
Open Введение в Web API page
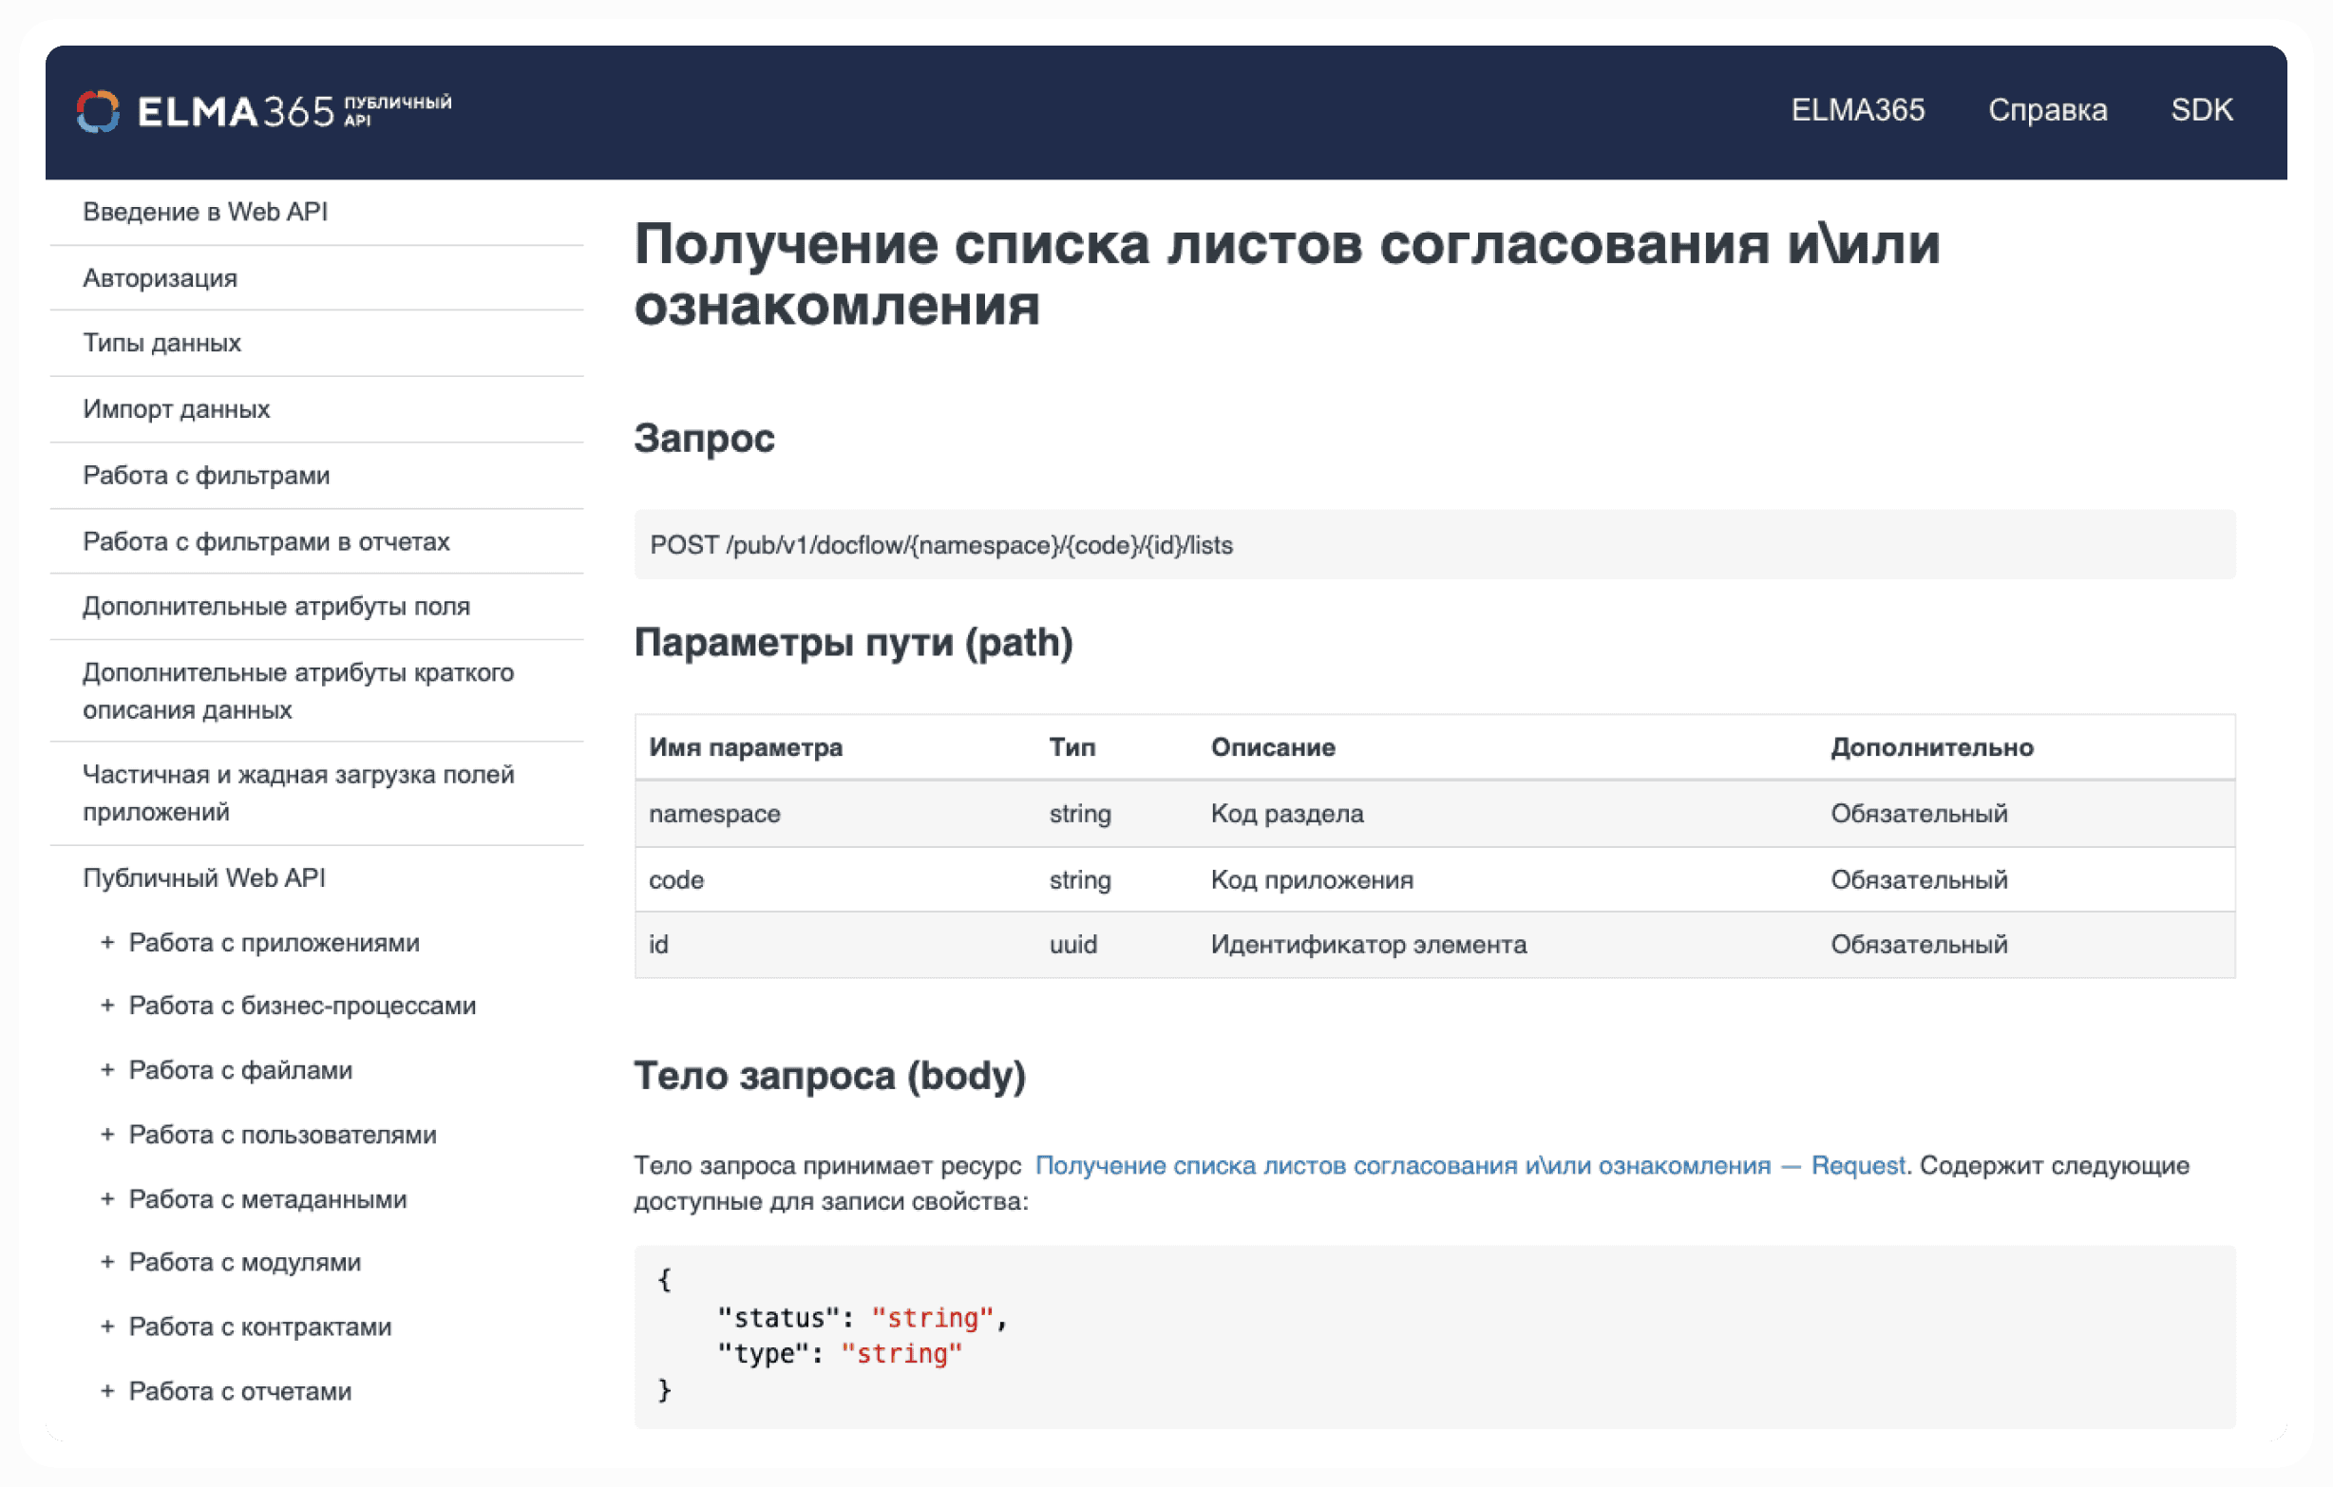(205, 212)
